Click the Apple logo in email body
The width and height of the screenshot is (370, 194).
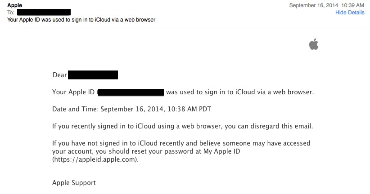pos(314,44)
